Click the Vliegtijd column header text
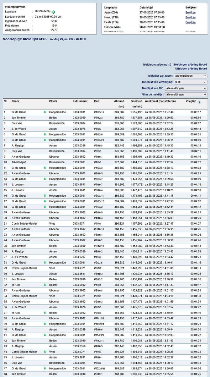 click(x=191, y=101)
